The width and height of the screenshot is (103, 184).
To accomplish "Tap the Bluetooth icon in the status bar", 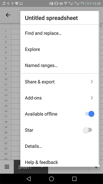I will (x=50, y=4).
